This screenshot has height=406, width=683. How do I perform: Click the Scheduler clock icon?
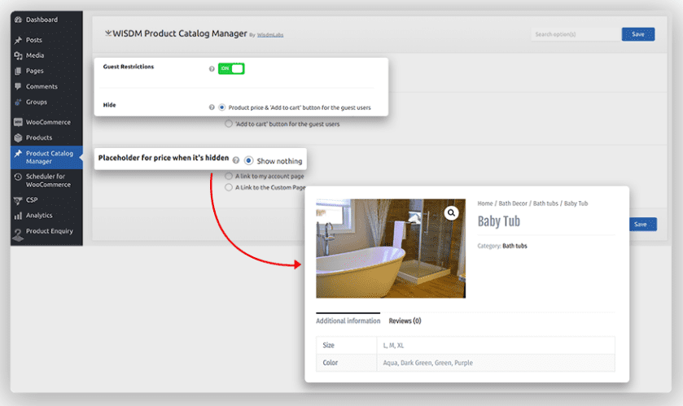point(18,177)
